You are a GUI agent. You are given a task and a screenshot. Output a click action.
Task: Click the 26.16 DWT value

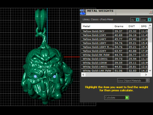pyautogui.click(x=132, y=35)
